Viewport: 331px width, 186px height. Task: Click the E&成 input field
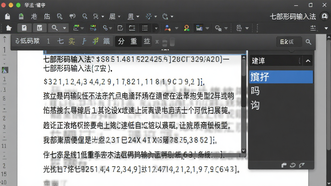point(289,42)
